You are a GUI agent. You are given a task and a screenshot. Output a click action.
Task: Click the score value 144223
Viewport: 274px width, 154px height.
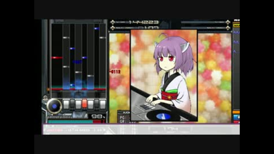tap(144, 22)
